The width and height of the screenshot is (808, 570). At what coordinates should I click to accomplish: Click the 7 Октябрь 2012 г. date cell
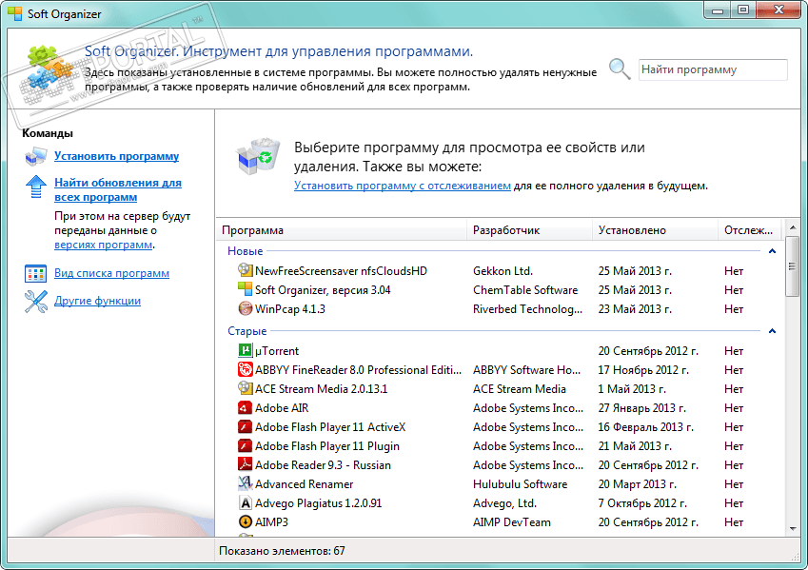(x=642, y=503)
